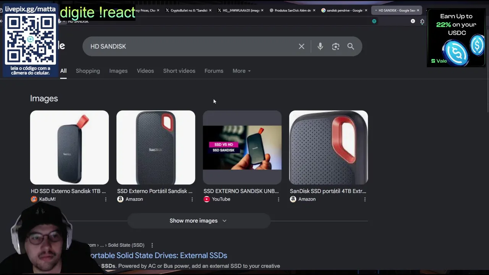
Task: Select the Forums search filter
Action: [x=214, y=71]
